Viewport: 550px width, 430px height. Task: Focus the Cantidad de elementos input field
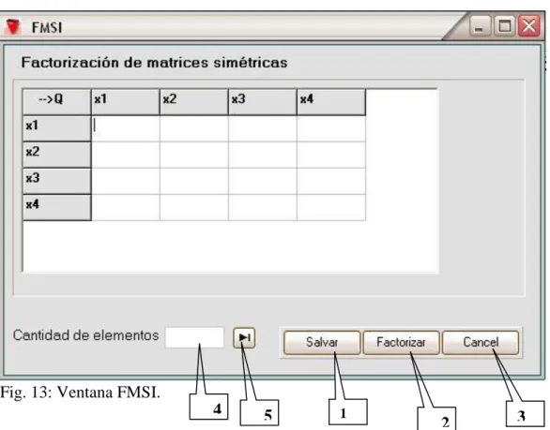(194, 337)
